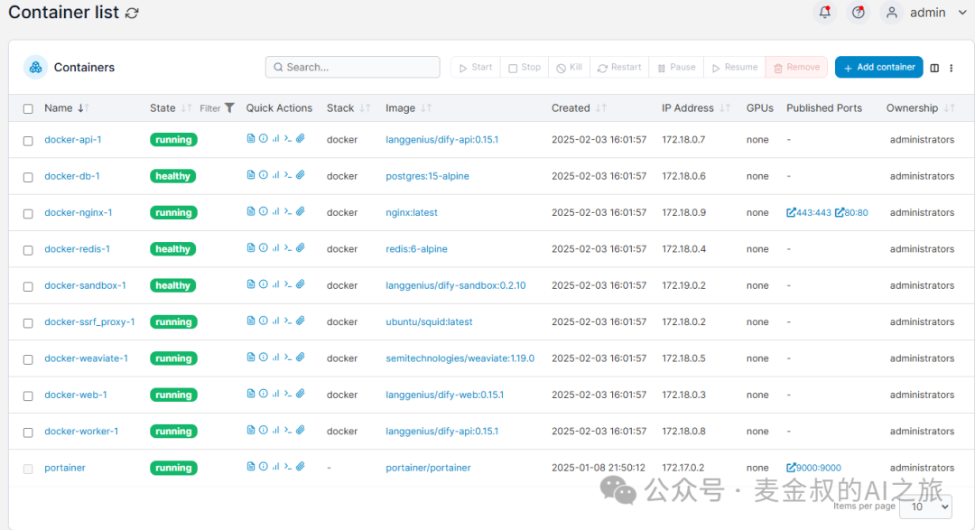Click the help question mark icon
This screenshot has height=530, width=975.
(x=858, y=13)
